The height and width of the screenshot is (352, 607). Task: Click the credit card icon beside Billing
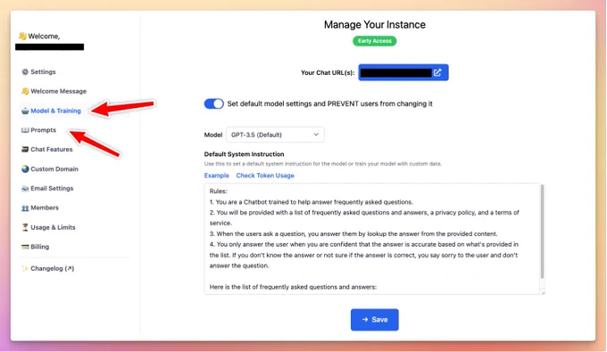(x=25, y=247)
